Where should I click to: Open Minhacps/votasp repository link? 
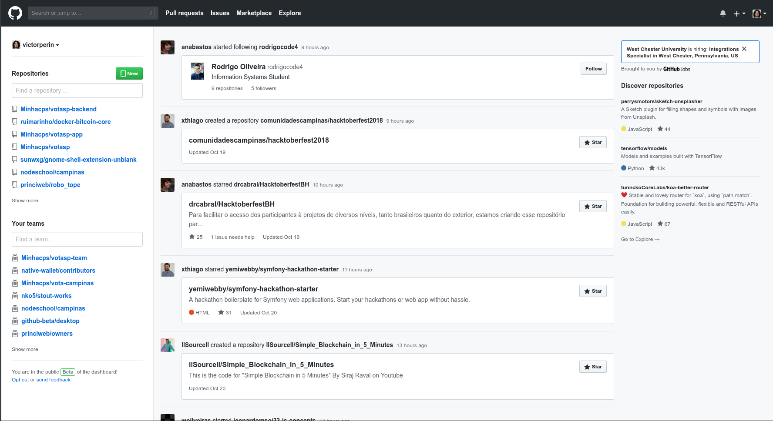point(45,147)
